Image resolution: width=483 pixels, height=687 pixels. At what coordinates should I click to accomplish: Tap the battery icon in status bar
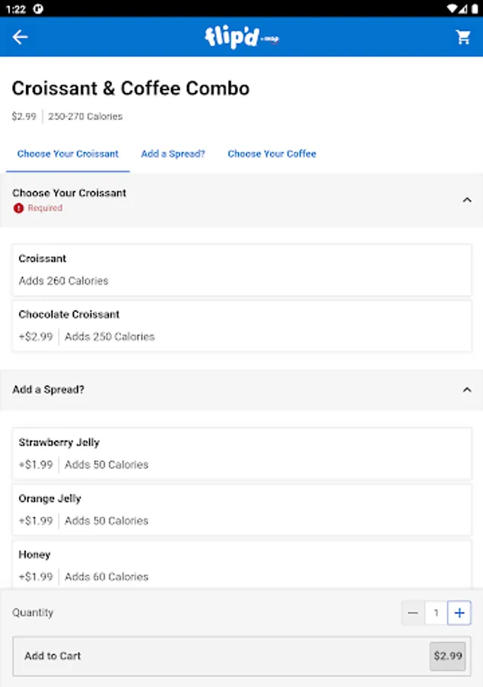[x=472, y=8]
